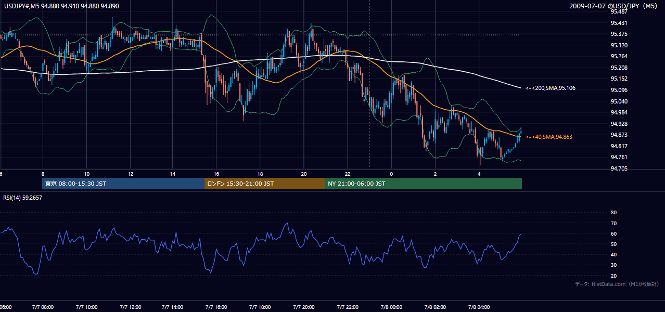Click hour label 0 under price chart

click(391, 174)
